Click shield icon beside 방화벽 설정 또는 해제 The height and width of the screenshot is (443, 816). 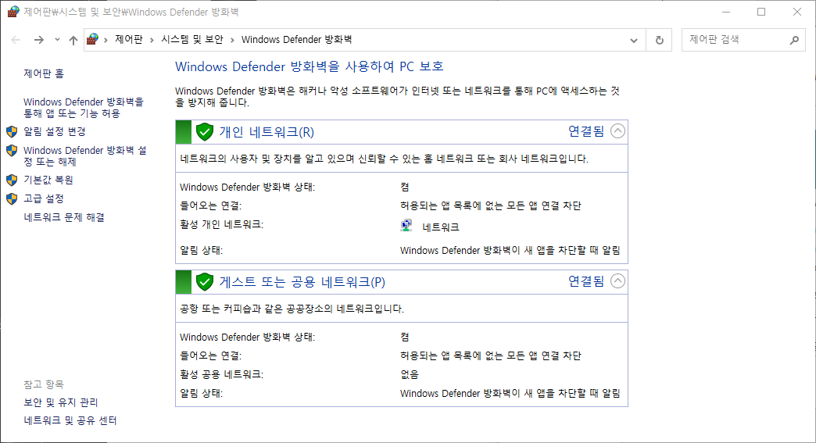[12, 151]
